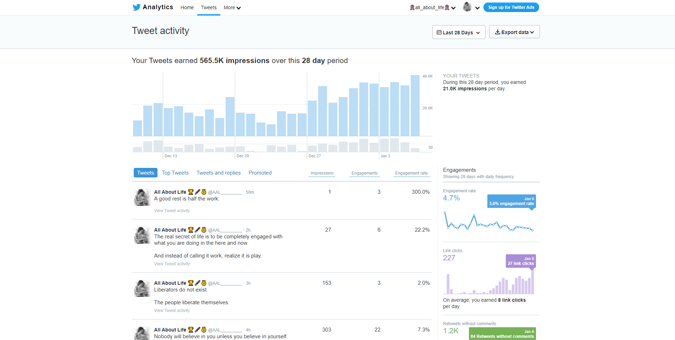Click the 303 impressions value
This screenshot has width=675, height=340.
[327, 330]
